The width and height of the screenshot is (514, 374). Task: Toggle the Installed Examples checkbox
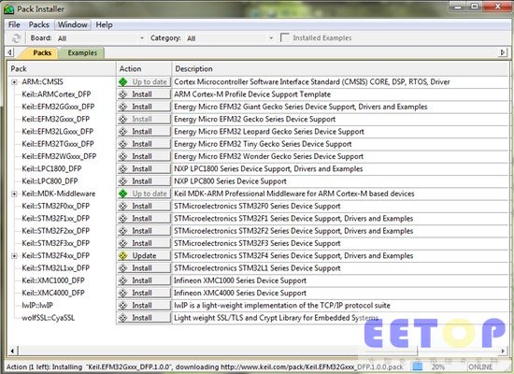point(284,38)
